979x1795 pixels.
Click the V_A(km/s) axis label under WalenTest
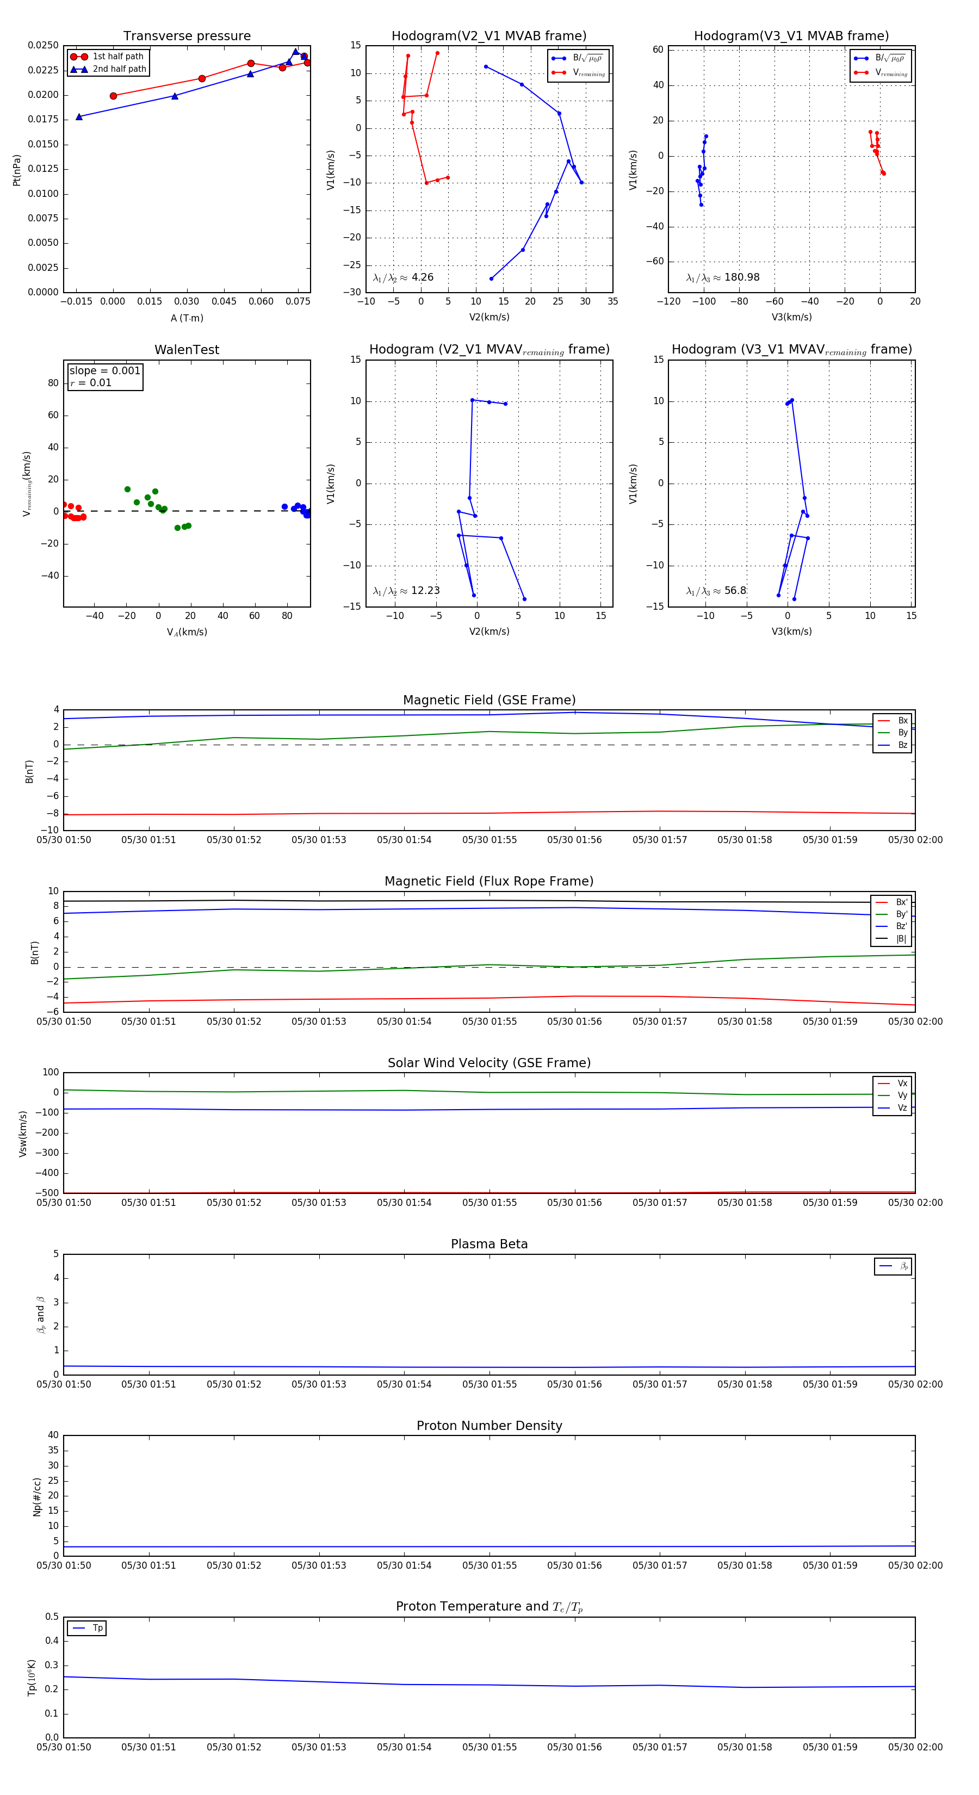click(187, 632)
